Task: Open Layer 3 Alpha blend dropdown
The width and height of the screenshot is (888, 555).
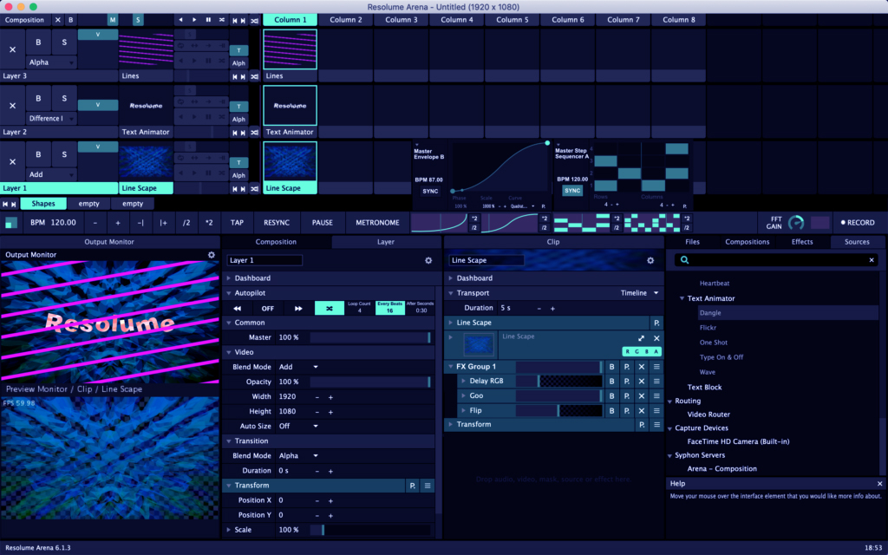Action: coord(51,62)
